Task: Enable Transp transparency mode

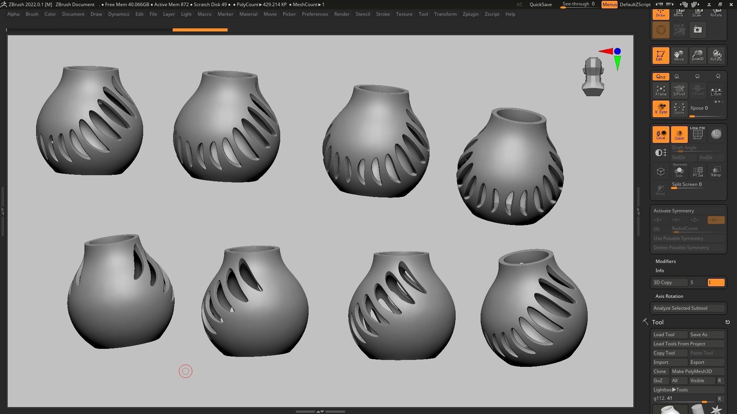Action: pyautogui.click(x=716, y=172)
